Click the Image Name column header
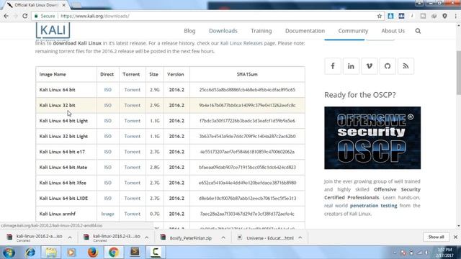Image resolution: width=461 pixels, height=259 pixels. tap(53, 75)
